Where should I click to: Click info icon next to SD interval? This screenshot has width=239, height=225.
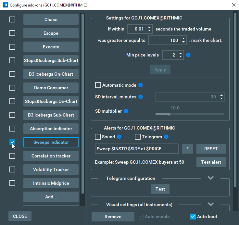[x=141, y=97]
